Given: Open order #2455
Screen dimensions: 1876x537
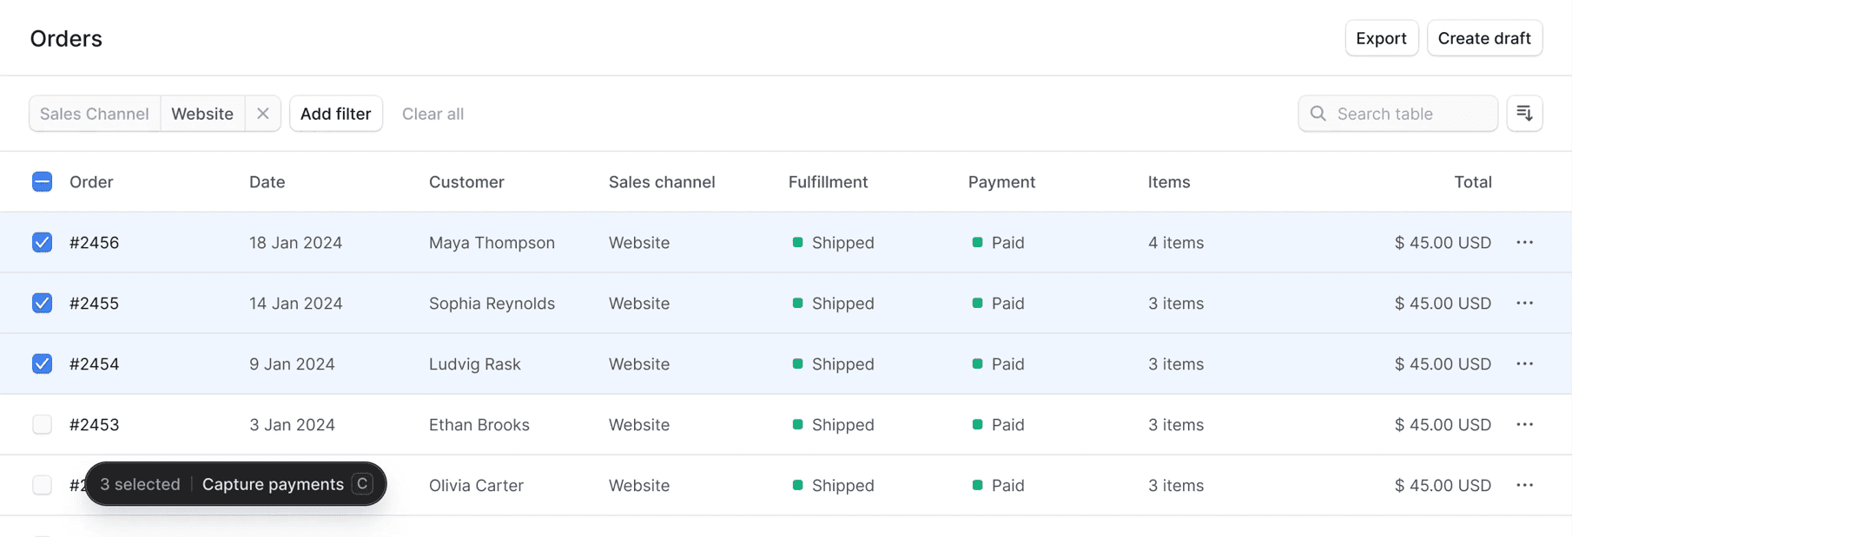Looking at the screenshot, I should tap(94, 304).
